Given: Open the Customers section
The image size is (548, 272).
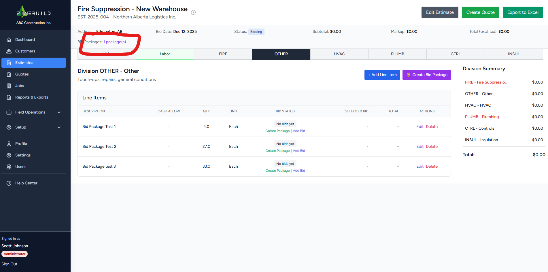Looking at the screenshot, I should point(25,51).
